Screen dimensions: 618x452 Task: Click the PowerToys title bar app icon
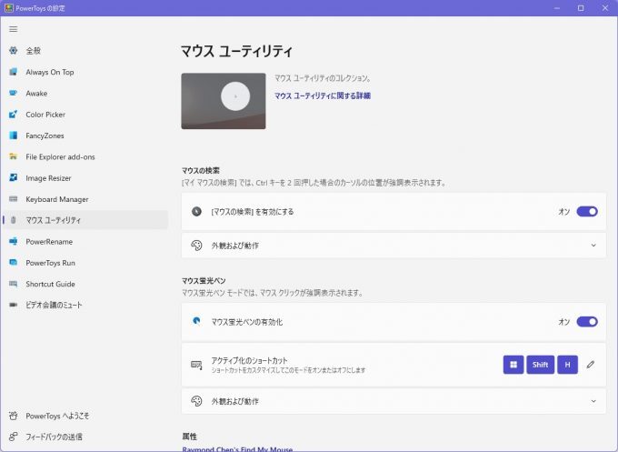click(x=9, y=8)
